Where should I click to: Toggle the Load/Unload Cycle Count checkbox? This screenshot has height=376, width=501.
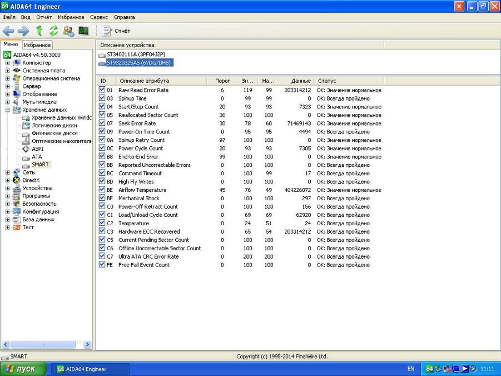coord(102,214)
